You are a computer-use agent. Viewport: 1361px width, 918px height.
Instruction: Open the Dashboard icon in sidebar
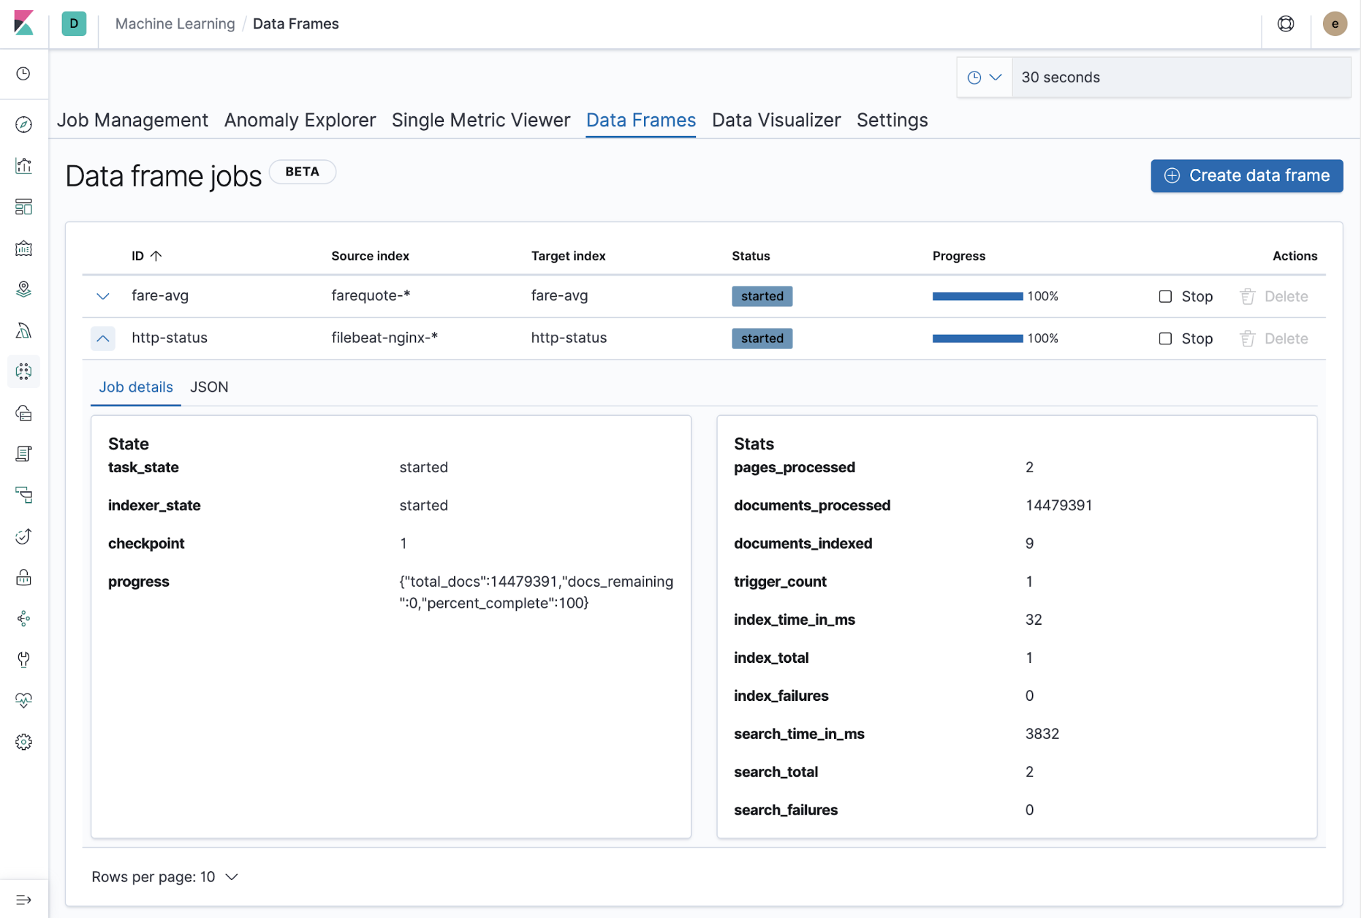24,207
